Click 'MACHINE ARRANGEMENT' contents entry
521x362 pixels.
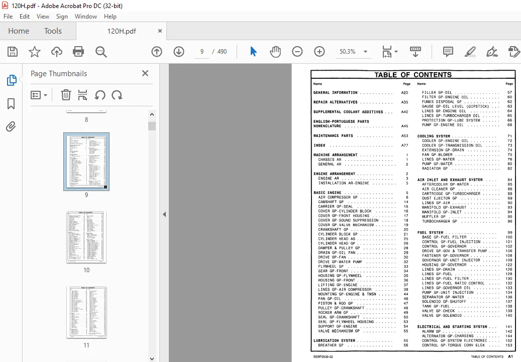tap(335, 155)
